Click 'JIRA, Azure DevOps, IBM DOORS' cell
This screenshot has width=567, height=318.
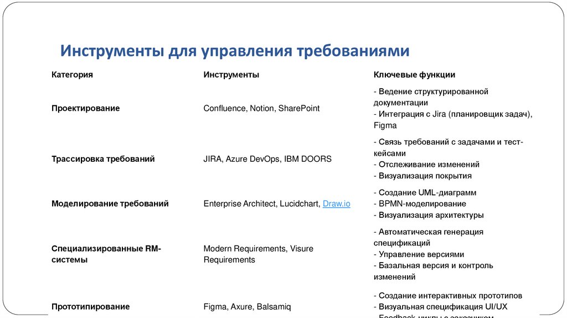[267, 159]
